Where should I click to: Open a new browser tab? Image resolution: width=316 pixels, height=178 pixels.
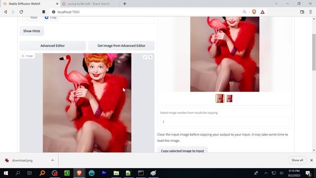coord(124,3)
